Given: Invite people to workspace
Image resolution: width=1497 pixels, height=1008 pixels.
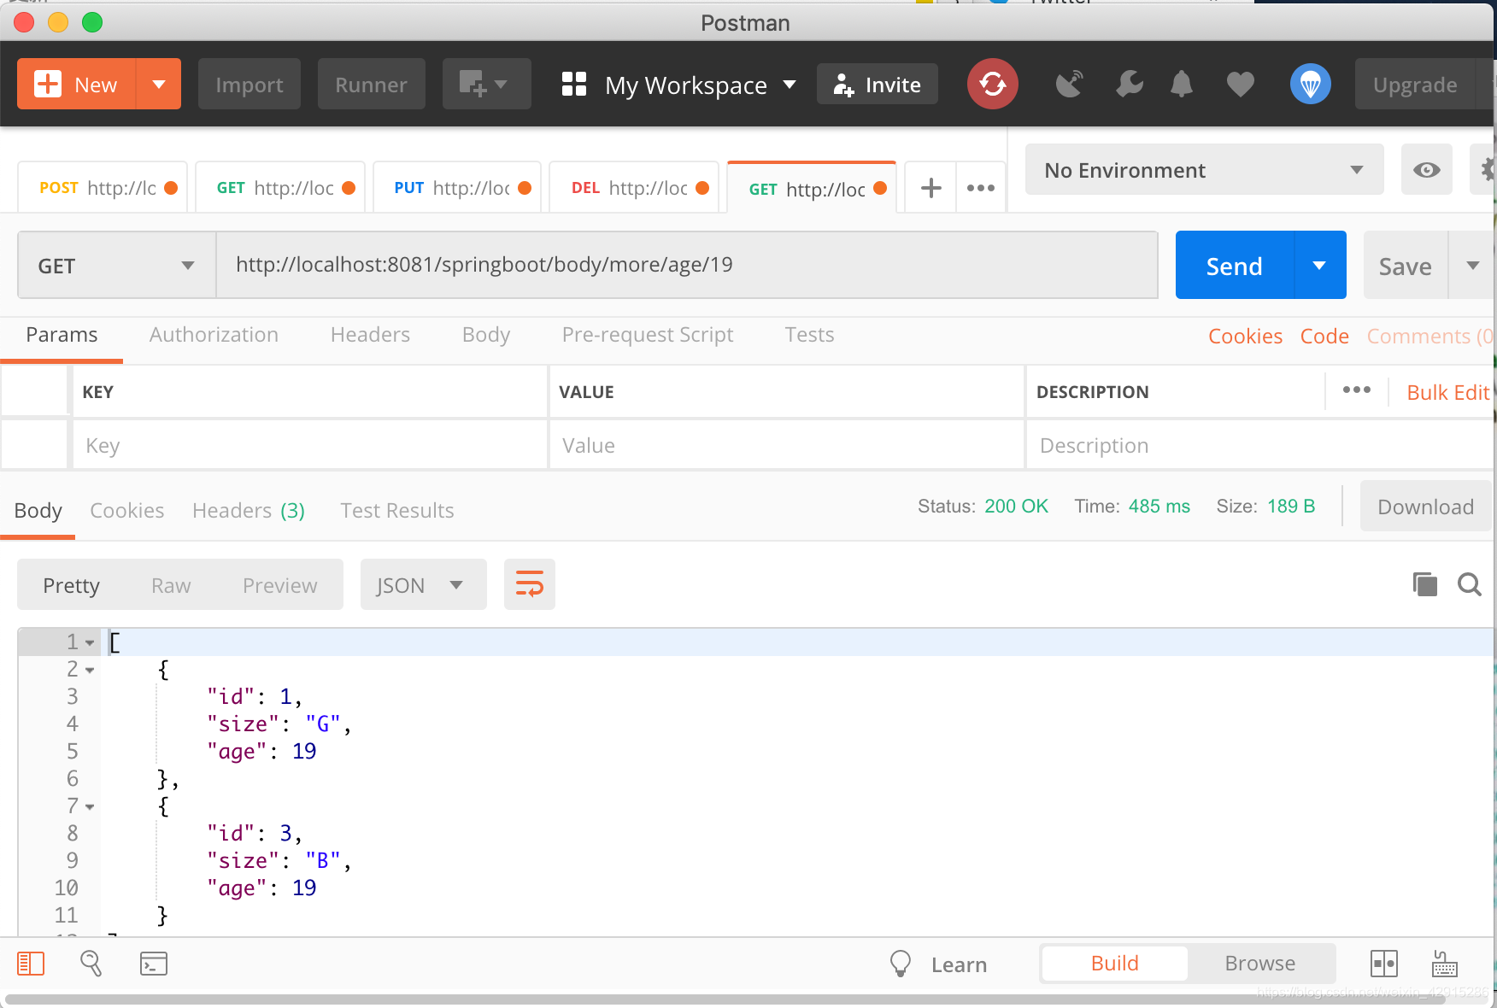Looking at the screenshot, I should 878,84.
